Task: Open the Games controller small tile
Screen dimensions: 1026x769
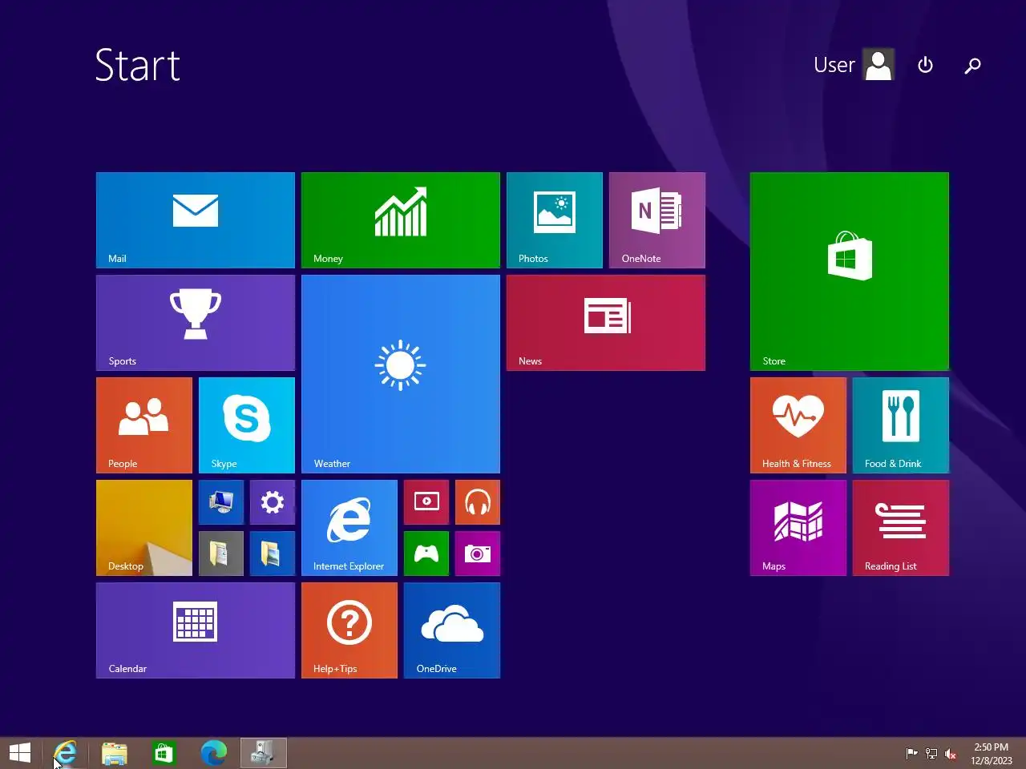Action: pos(426,554)
